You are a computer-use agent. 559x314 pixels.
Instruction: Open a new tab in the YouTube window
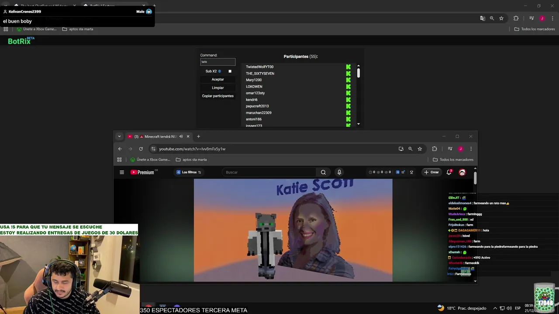pyautogui.click(x=198, y=137)
